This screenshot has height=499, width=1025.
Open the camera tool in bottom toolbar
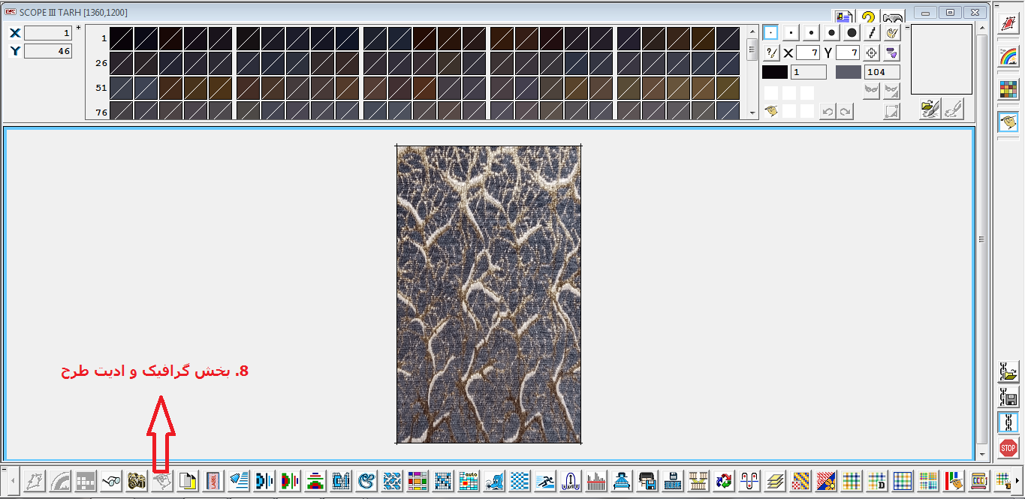point(137,479)
